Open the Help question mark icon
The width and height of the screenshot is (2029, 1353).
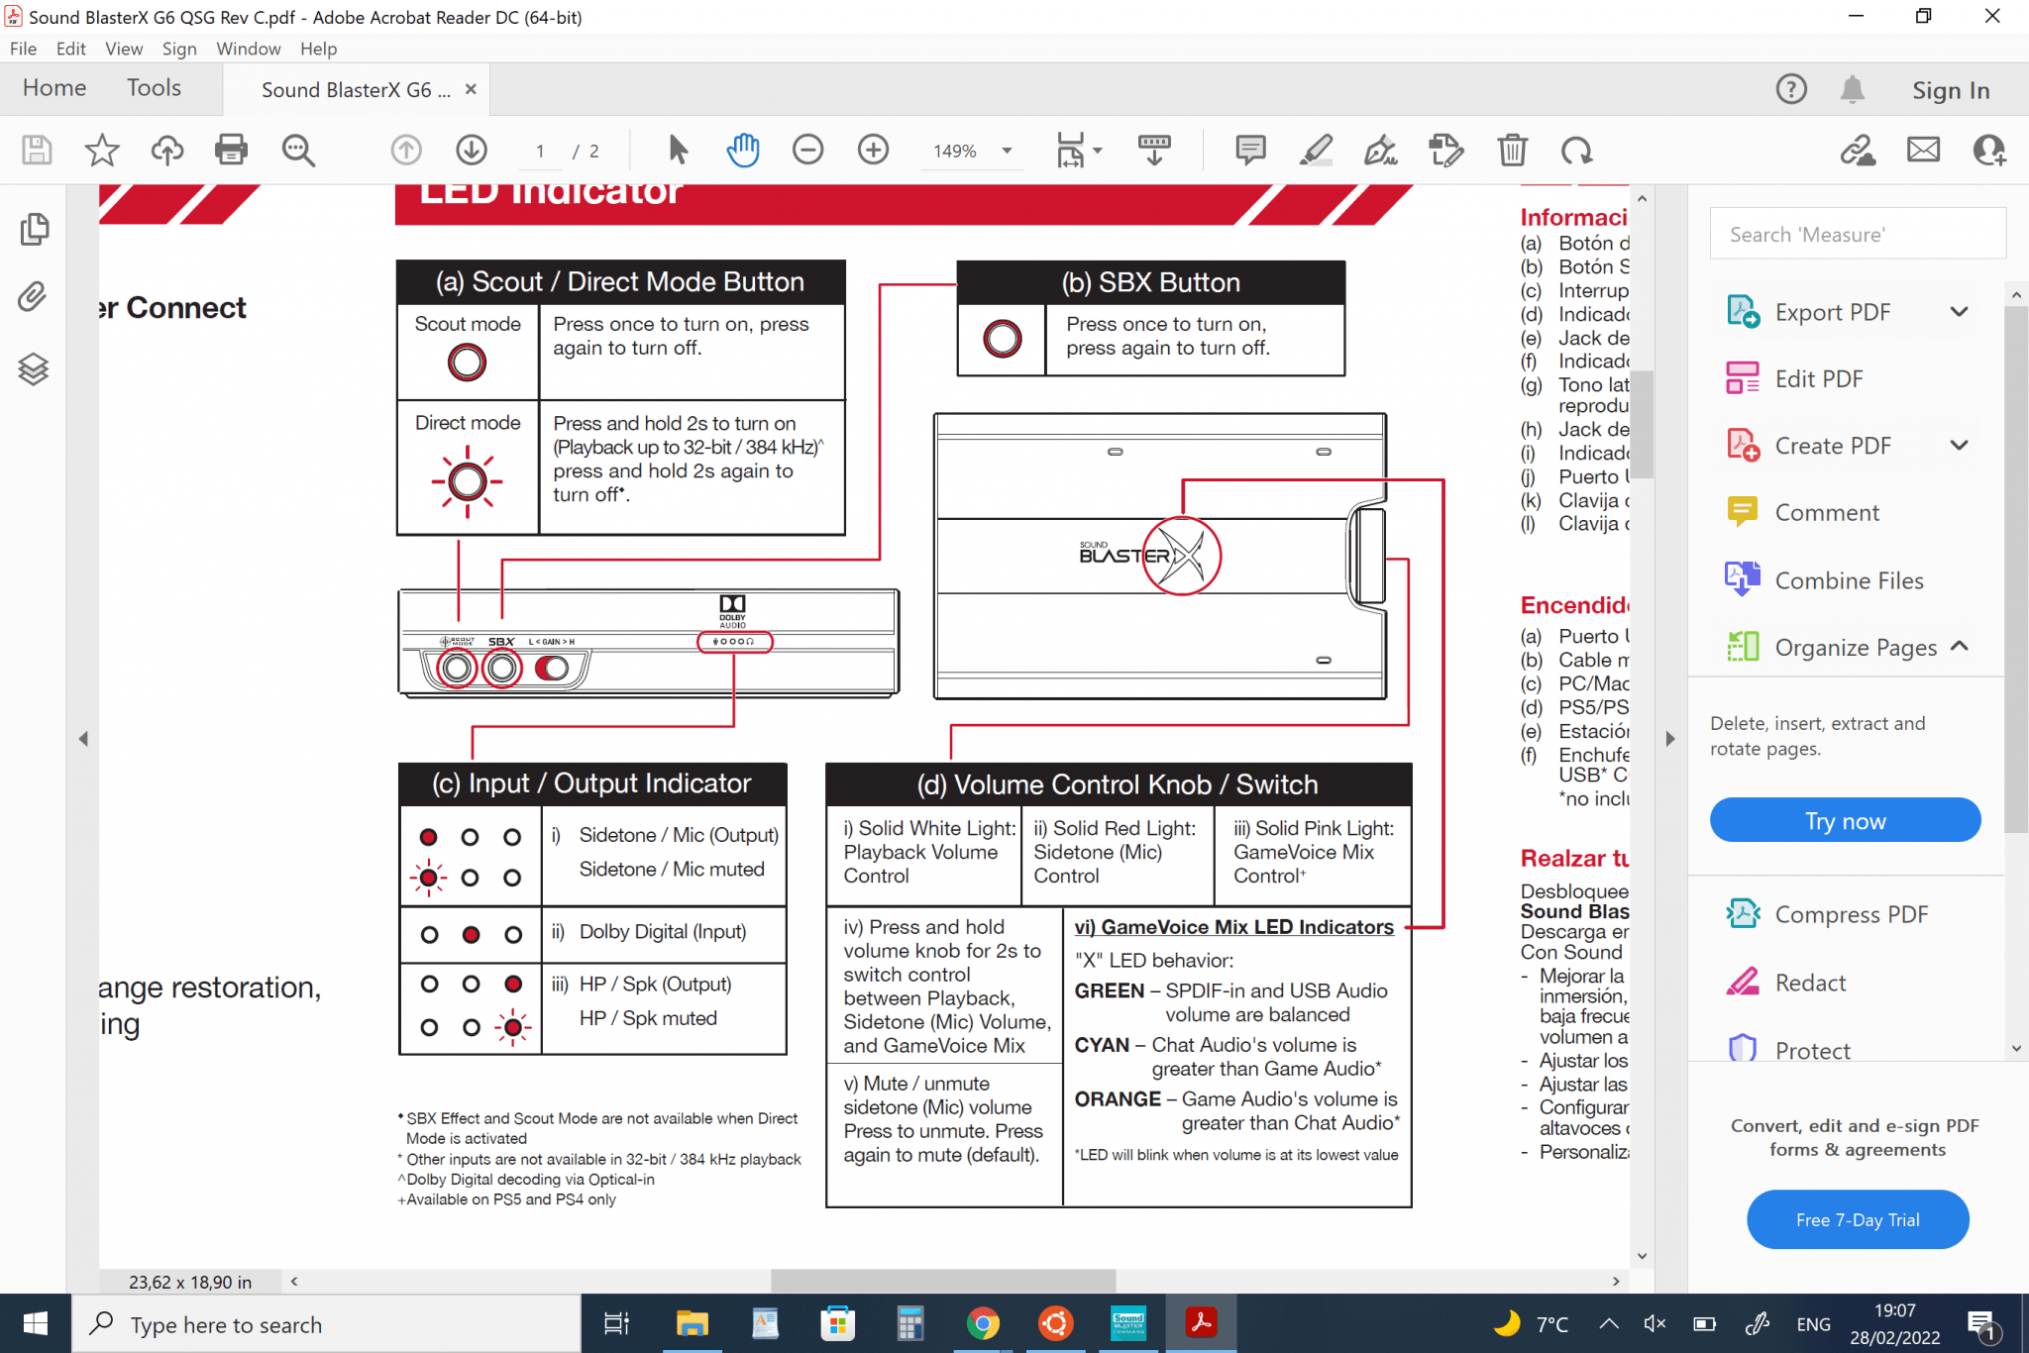1790,89
